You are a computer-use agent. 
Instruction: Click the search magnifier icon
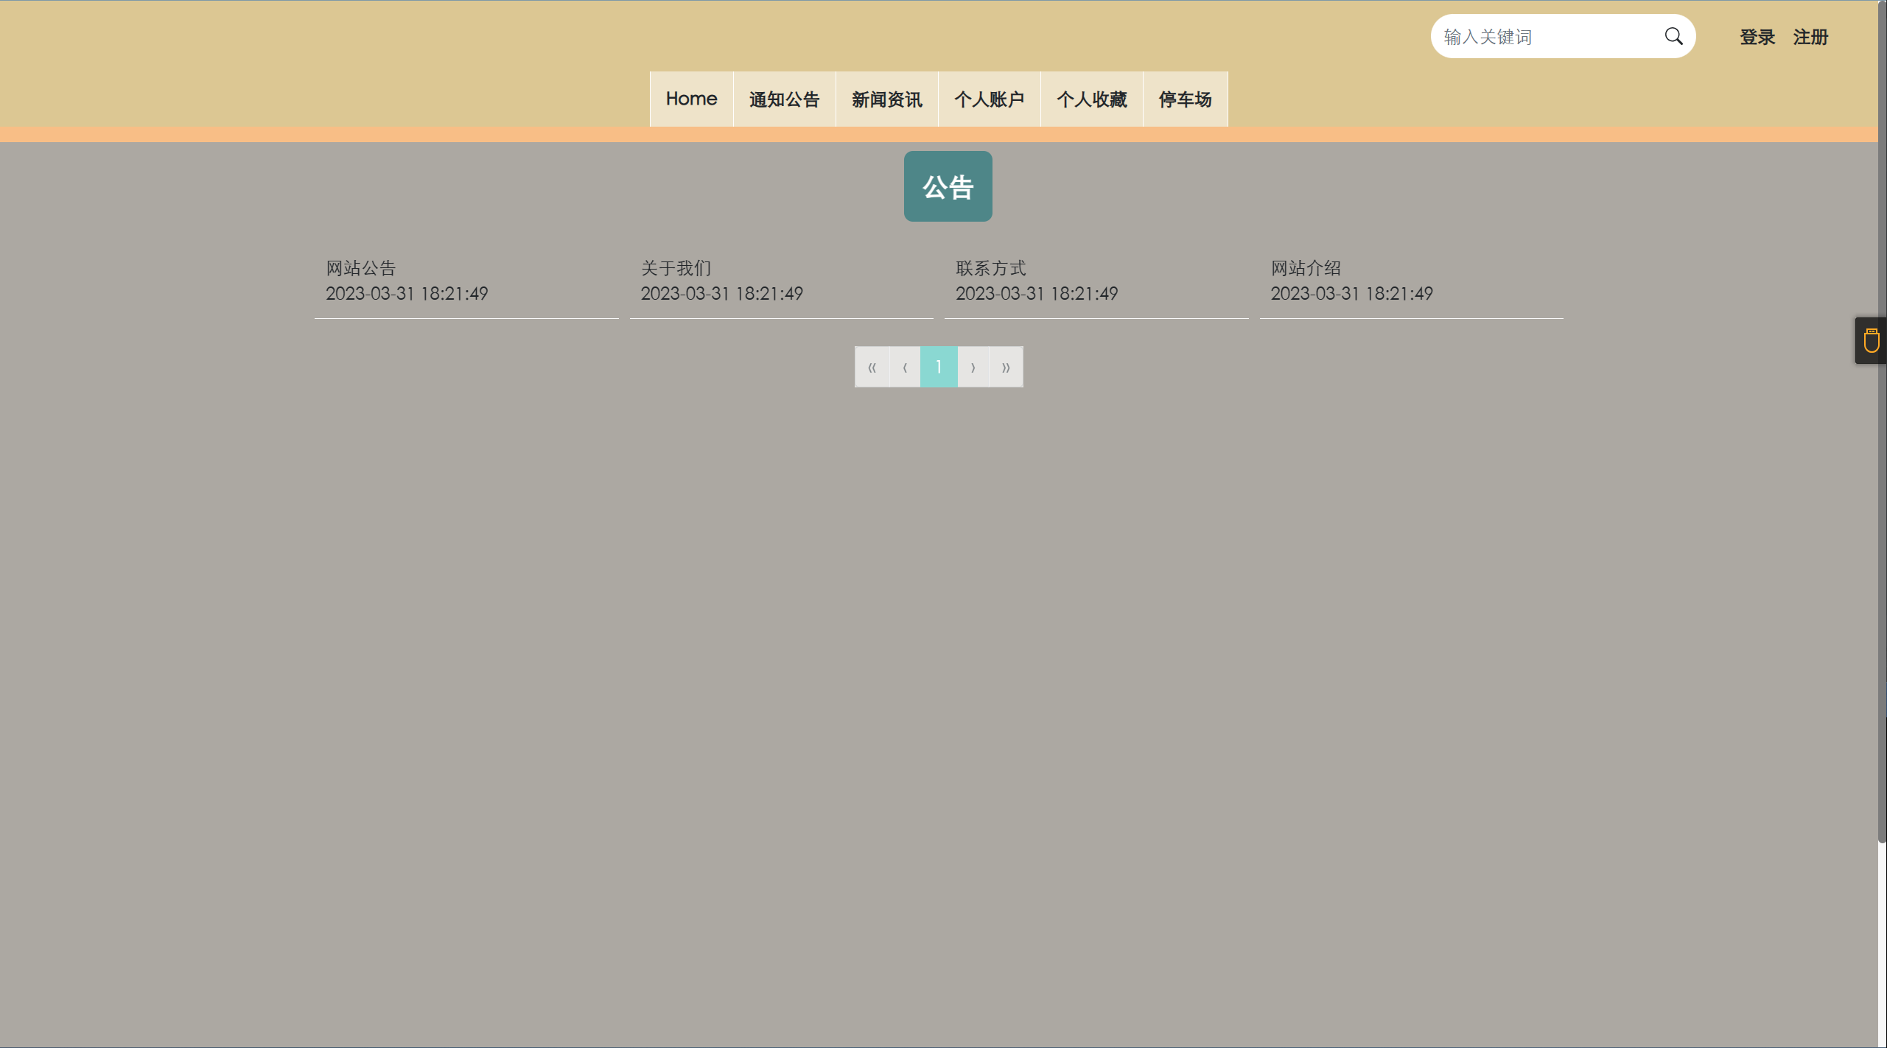(x=1673, y=36)
